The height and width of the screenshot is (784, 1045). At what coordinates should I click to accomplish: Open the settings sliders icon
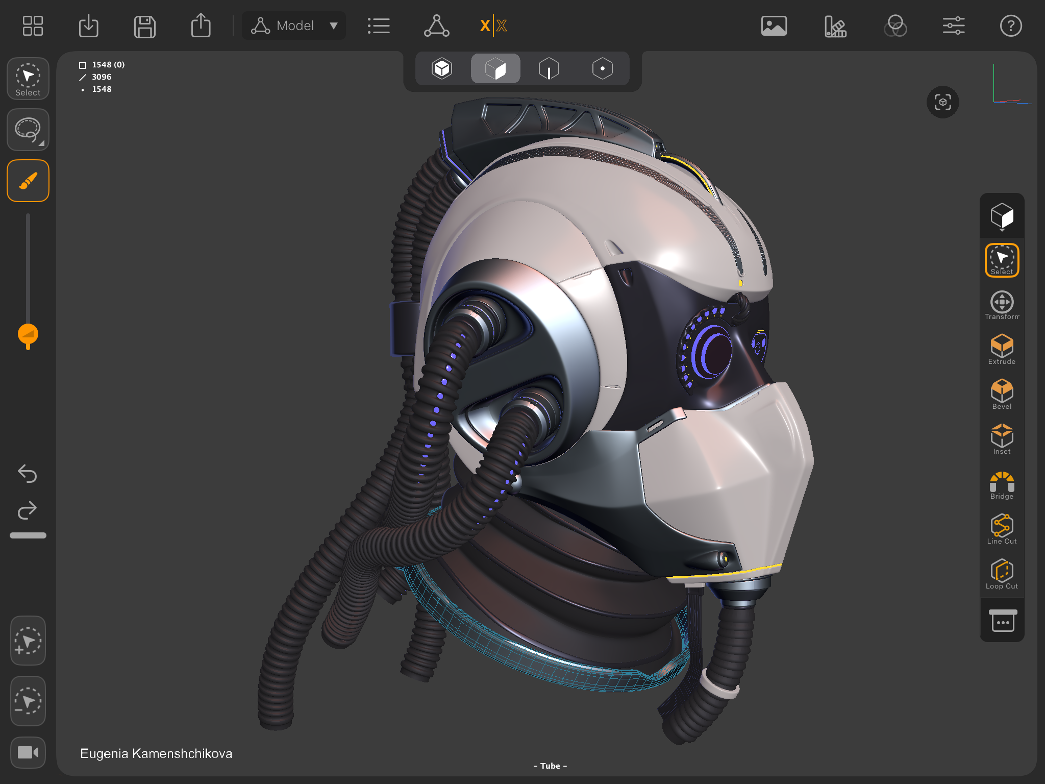point(954,26)
